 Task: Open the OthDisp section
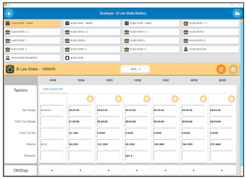point(20,170)
